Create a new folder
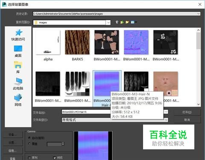Screen dimensions: 205x160 [127, 22]
